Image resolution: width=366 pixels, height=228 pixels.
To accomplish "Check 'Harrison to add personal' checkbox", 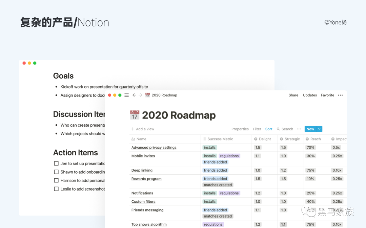I will 56,180.
